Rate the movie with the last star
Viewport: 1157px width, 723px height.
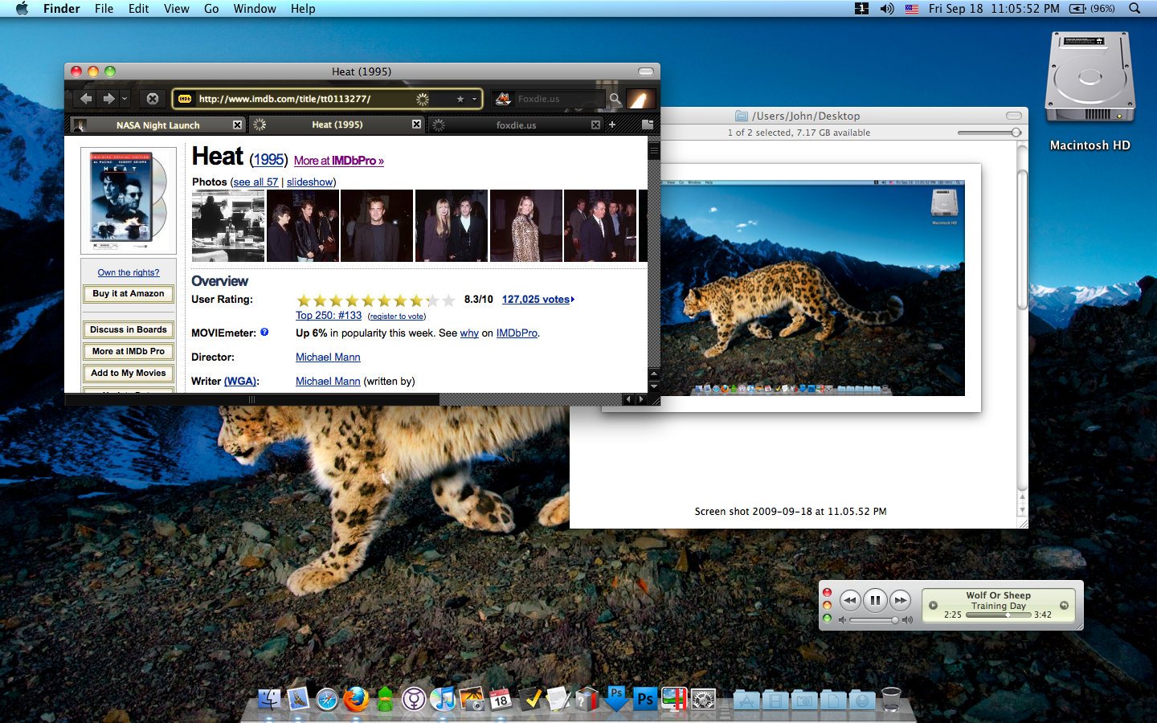(x=448, y=300)
